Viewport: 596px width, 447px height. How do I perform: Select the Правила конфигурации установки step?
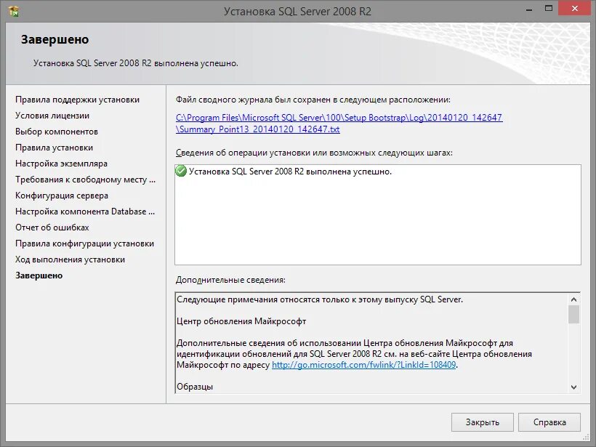click(84, 243)
